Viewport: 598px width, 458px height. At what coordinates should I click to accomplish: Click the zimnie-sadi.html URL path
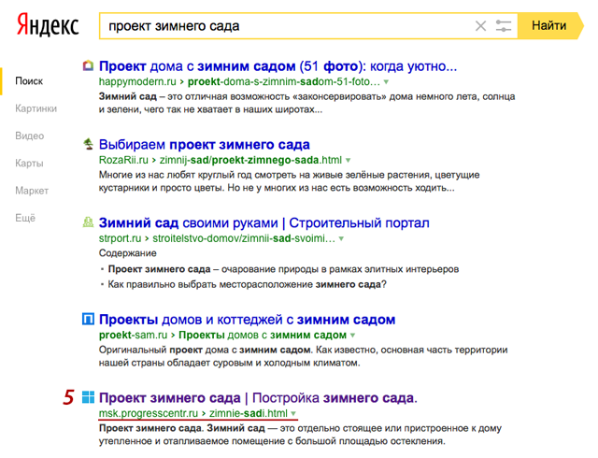tap(249, 413)
